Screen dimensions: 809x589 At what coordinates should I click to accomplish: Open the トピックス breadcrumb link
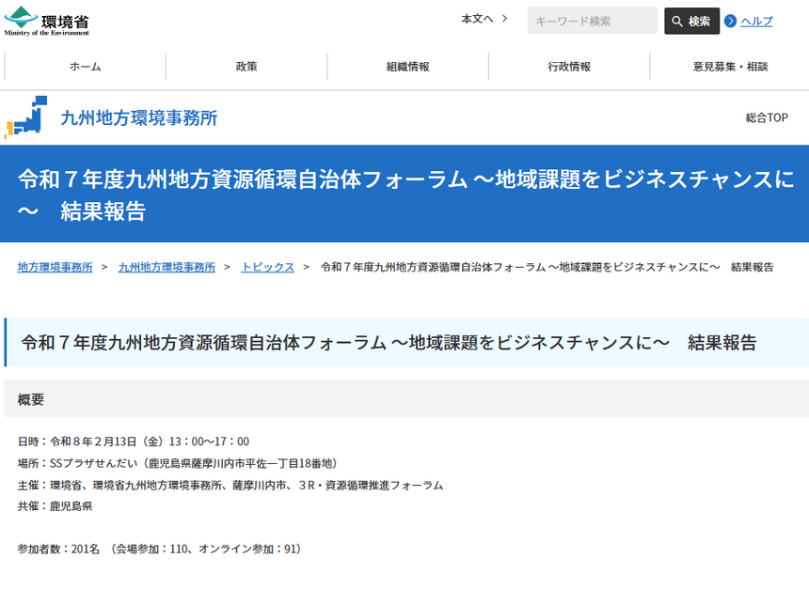coord(267,267)
